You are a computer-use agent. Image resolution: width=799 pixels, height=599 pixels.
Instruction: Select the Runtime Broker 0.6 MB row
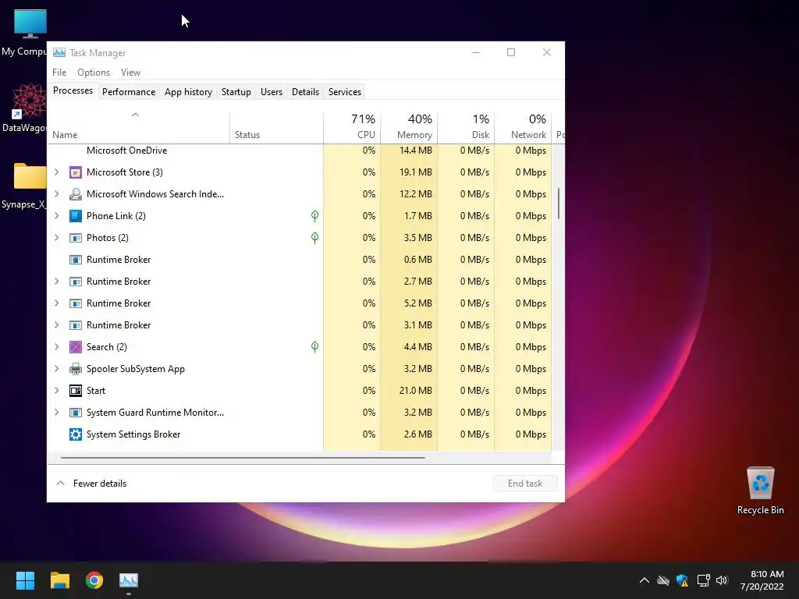tap(299, 260)
